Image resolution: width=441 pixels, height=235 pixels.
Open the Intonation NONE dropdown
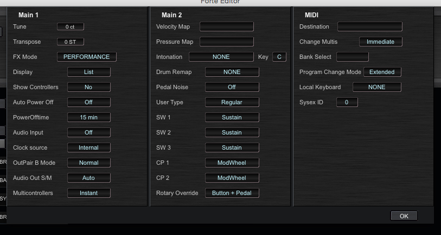[x=221, y=57]
